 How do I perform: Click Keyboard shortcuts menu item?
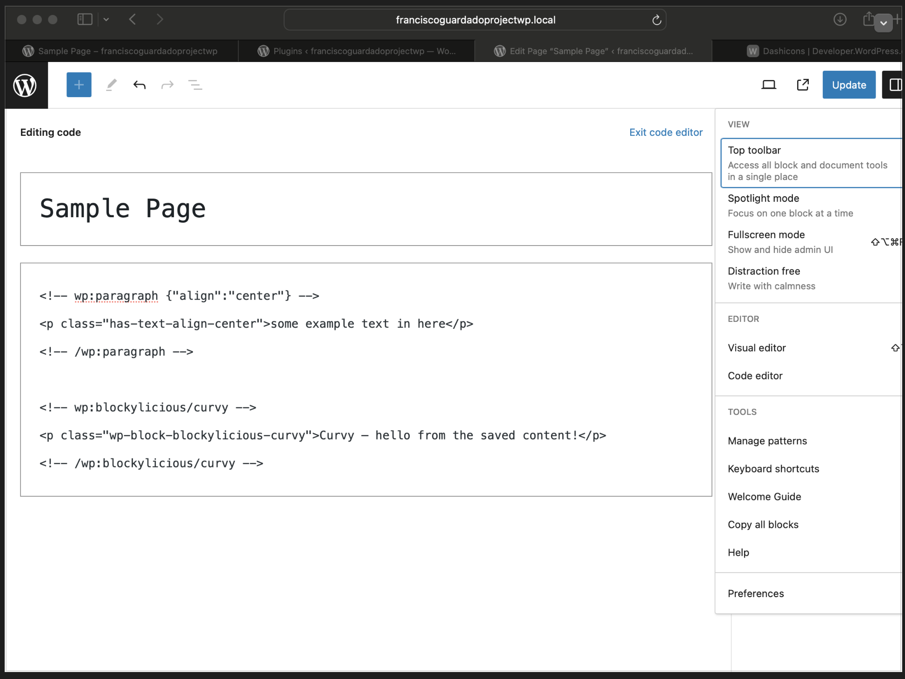click(x=773, y=468)
